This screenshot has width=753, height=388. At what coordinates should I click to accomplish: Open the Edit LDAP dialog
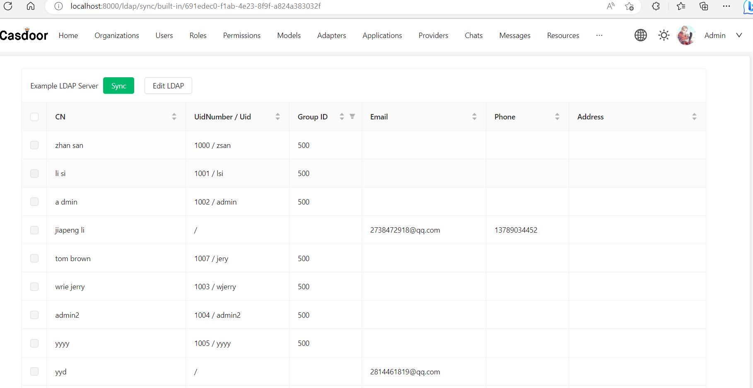click(168, 86)
